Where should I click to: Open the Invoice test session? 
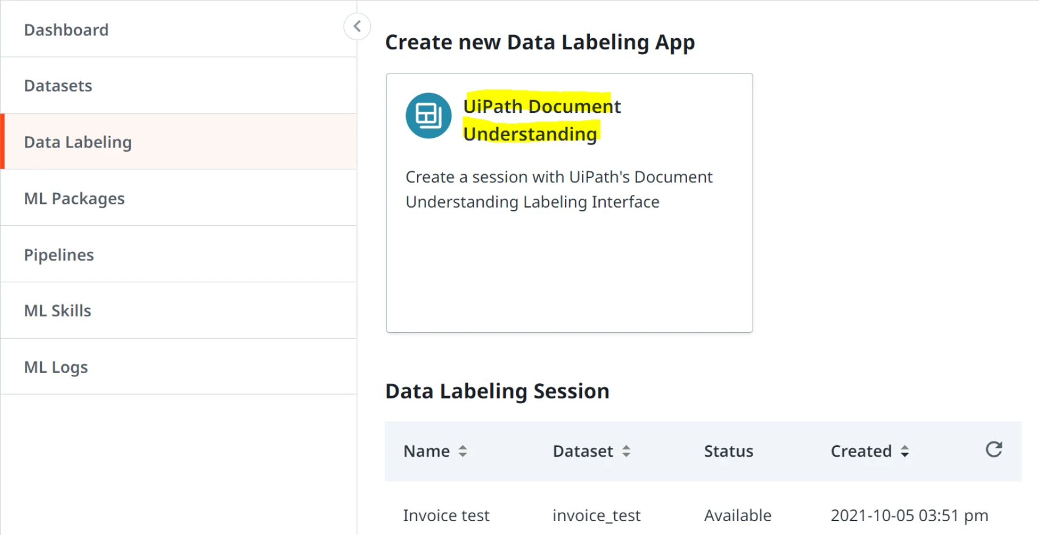[446, 516]
